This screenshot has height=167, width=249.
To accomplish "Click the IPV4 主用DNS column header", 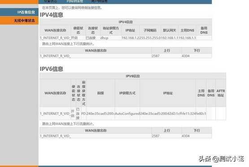I will coord(188,30).
